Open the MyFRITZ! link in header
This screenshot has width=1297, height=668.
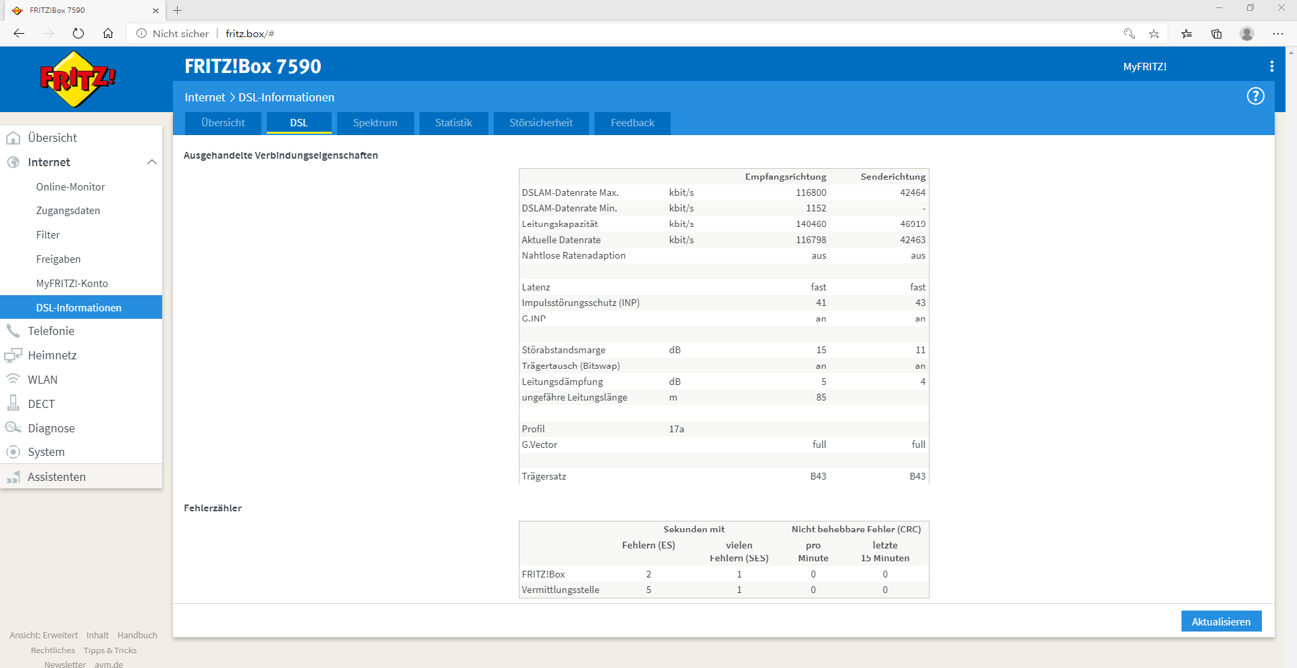pos(1144,66)
